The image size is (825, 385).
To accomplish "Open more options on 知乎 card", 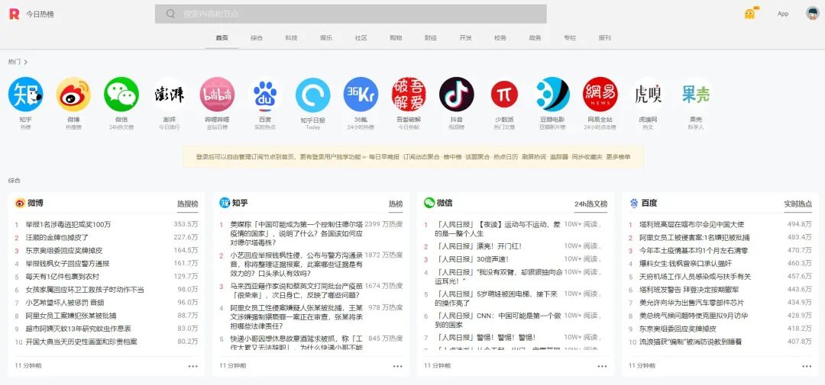I will click(x=398, y=366).
